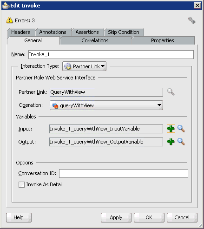
Task: Toggle the Invoke As Detail checkbox
Action: pos(21,184)
